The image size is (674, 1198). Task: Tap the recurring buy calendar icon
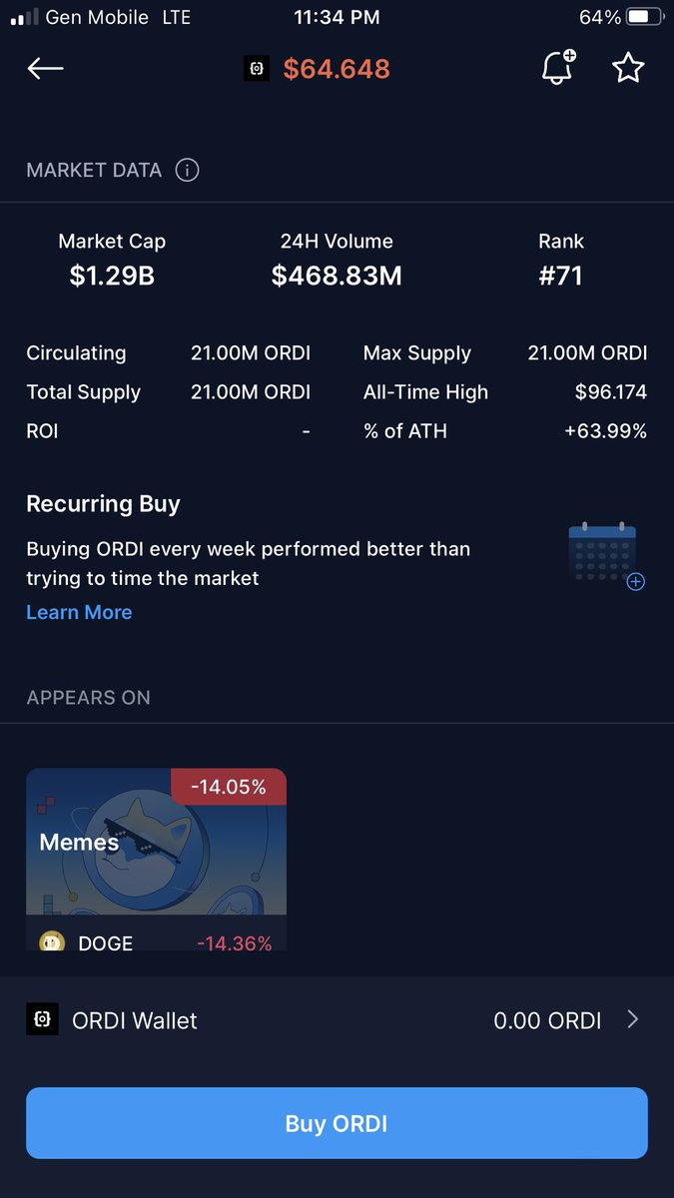pos(606,555)
